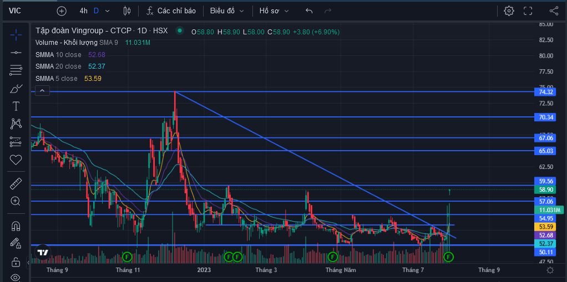Open the forecast and measurement tools

tap(16, 142)
